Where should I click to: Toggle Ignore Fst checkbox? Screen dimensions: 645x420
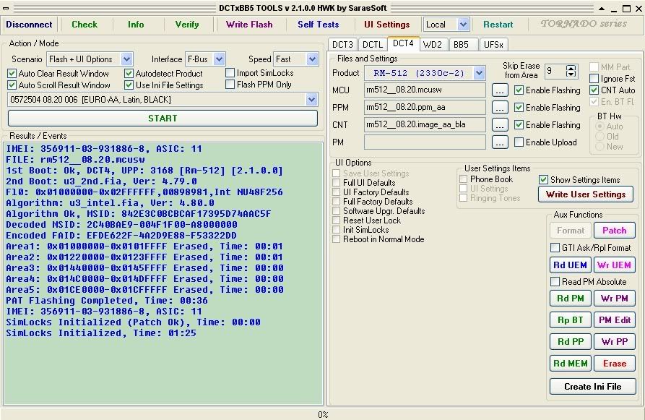click(x=594, y=78)
